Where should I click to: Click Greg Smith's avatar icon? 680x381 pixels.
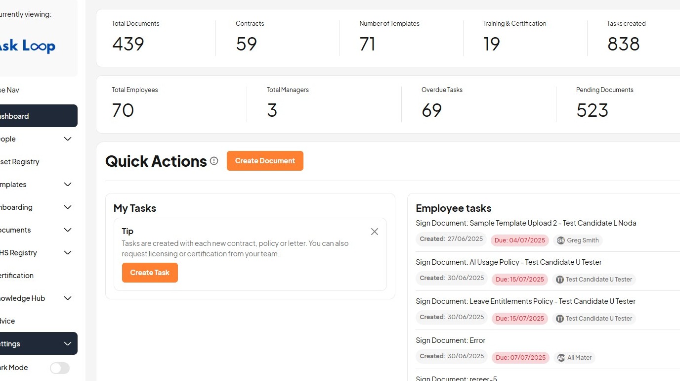click(x=561, y=240)
